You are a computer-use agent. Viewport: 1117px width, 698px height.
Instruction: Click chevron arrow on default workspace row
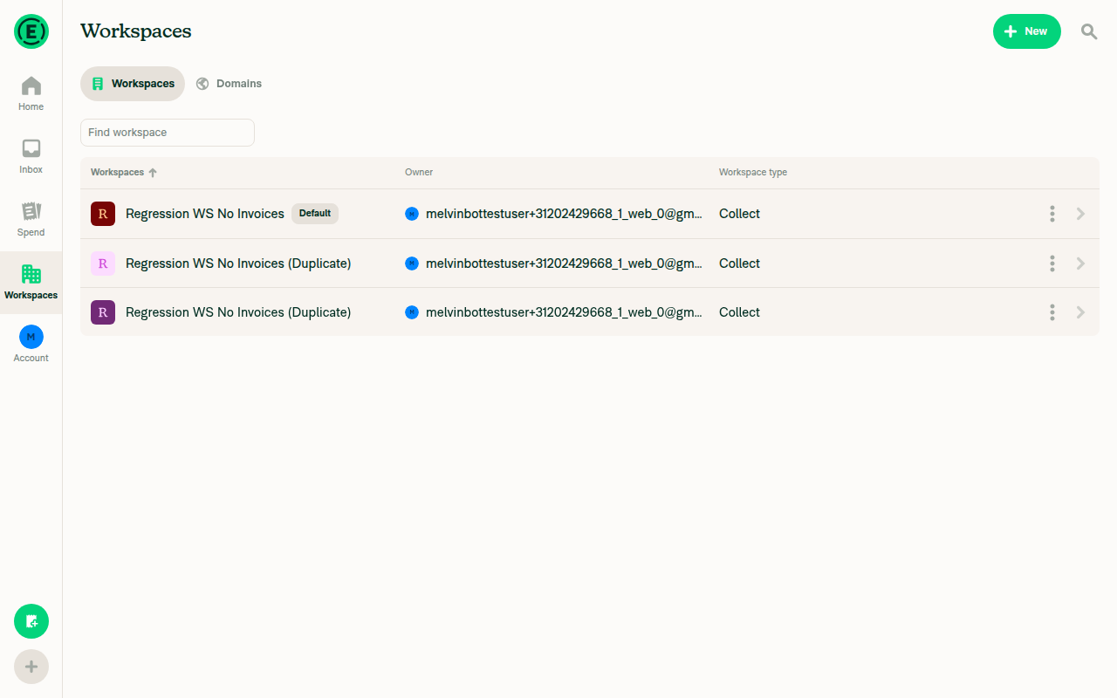(x=1080, y=214)
